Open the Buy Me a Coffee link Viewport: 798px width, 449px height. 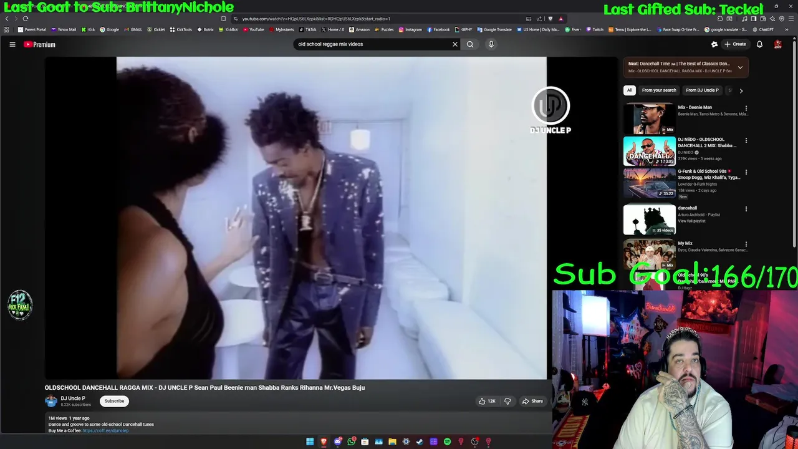[x=105, y=431]
